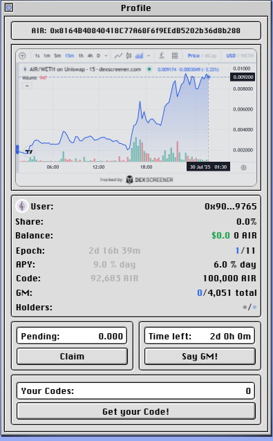This screenshot has height=441, width=273.
Task: Open the multi-chart grid layout icon
Action: click(x=175, y=56)
